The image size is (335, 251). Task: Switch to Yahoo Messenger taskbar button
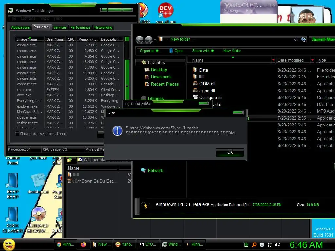[125, 244]
